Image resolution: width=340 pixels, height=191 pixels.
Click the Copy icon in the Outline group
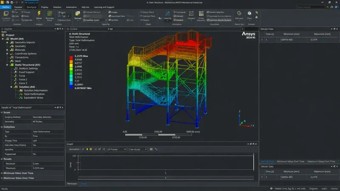pos(13,16)
